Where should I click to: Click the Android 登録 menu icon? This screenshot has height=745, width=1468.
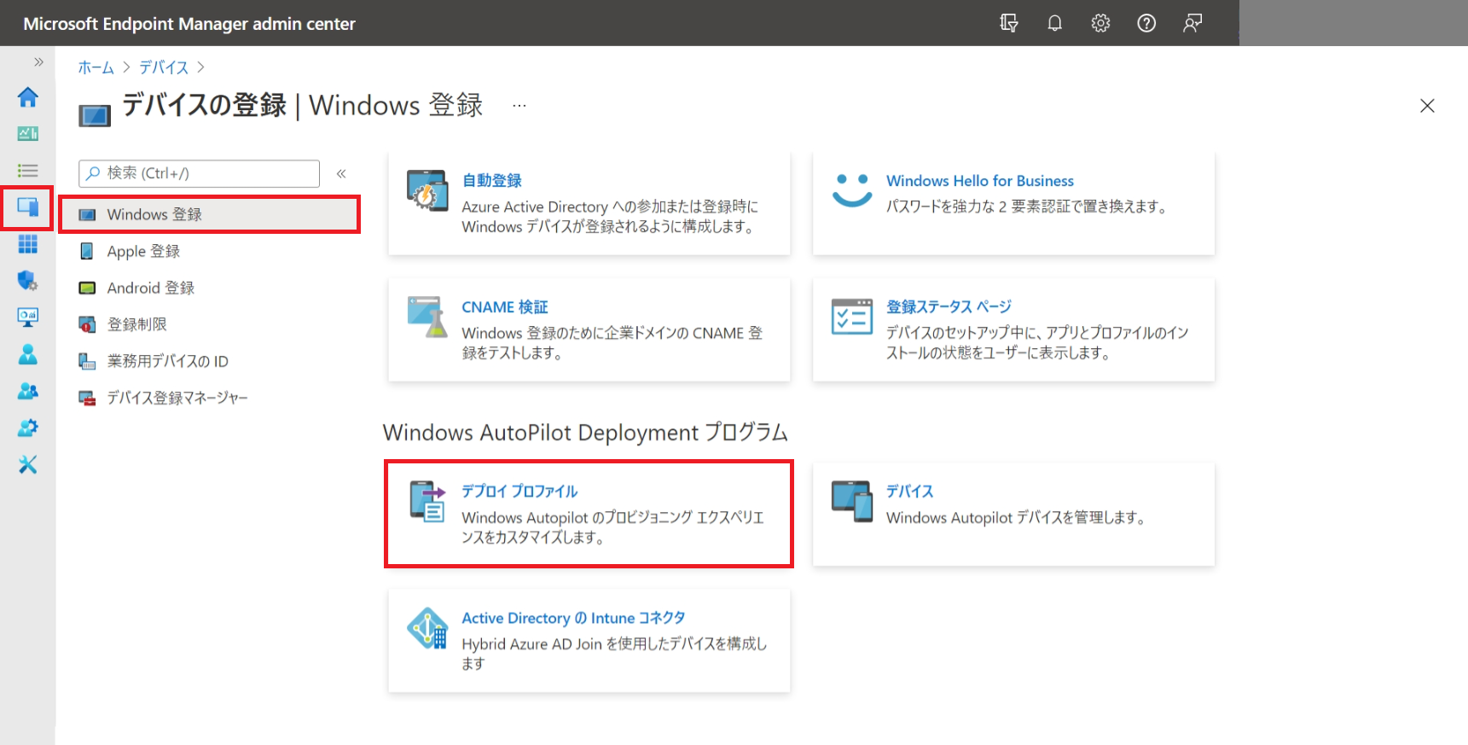pyautogui.click(x=87, y=288)
